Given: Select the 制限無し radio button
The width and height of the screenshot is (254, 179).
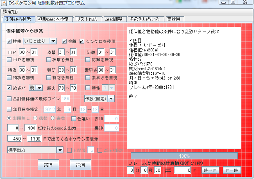Looking at the screenshot, I should [x=9, y=118].
